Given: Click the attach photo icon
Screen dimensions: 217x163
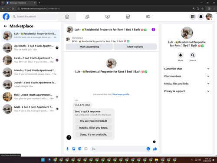Looking at the screenshot, I should (74, 149).
